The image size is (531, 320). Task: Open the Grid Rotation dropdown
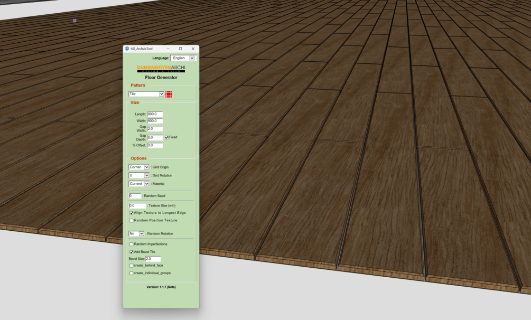(x=139, y=175)
